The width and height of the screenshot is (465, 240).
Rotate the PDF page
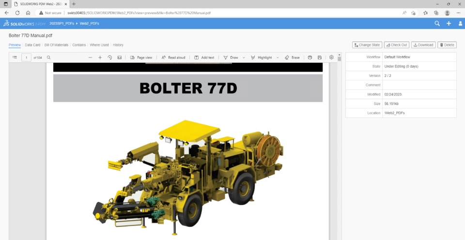(x=110, y=58)
